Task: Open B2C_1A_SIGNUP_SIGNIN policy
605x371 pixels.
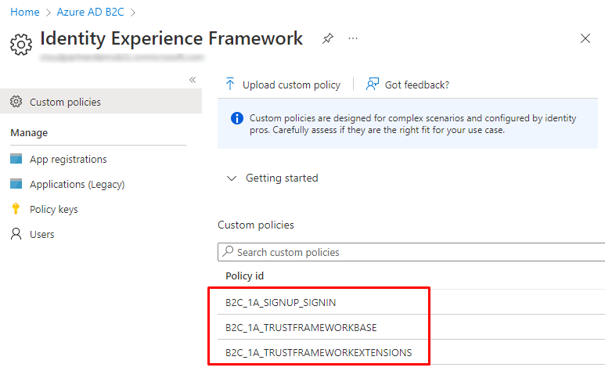Action: (280, 301)
